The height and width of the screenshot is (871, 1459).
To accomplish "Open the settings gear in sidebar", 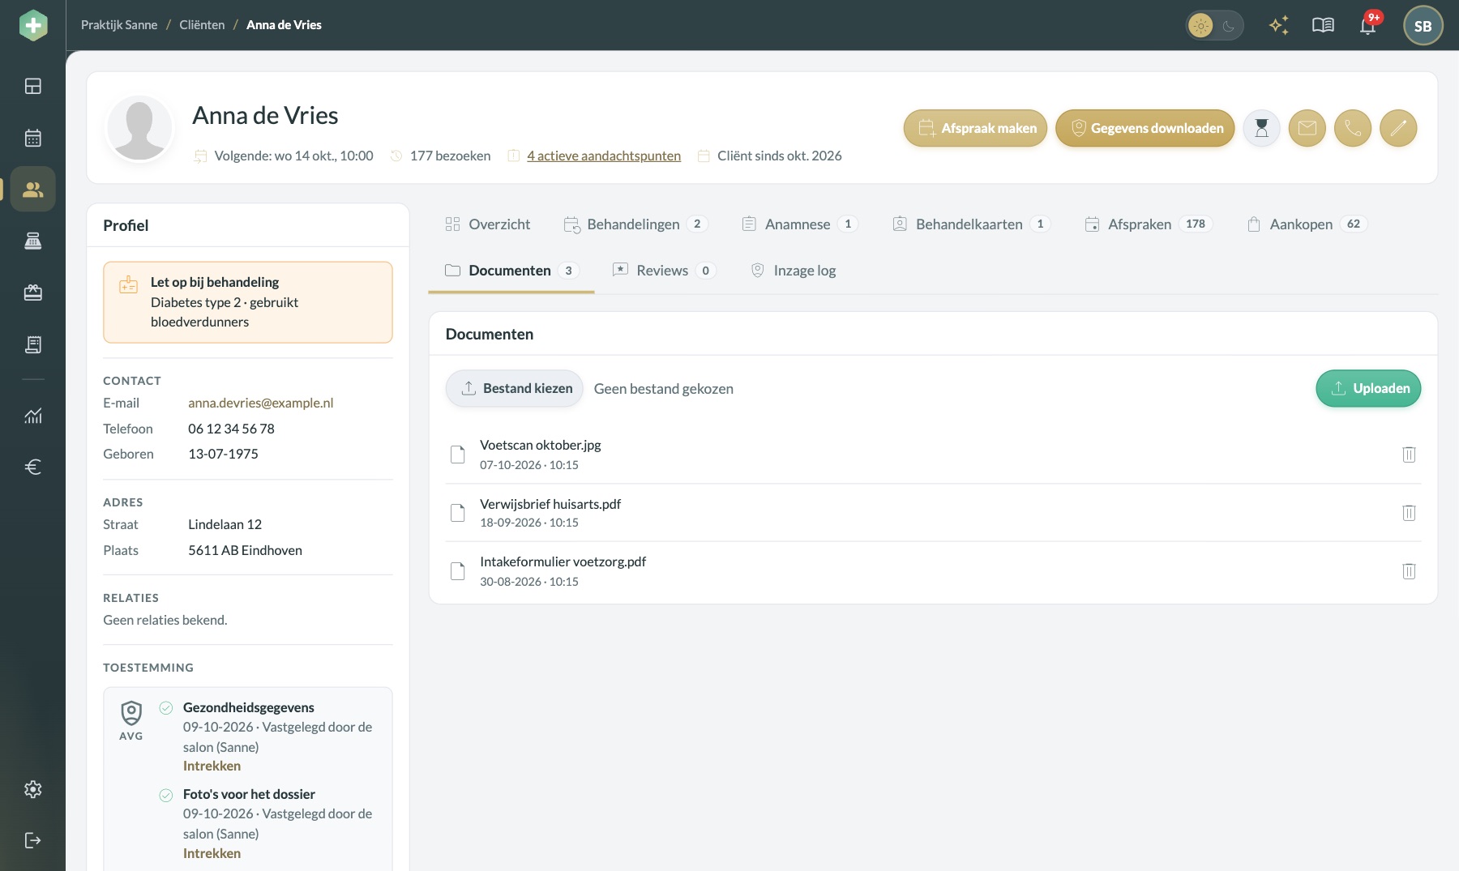I will pos(32,789).
